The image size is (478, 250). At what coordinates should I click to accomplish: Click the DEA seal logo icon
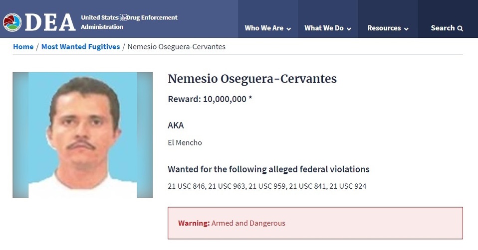(x=12, y=22)
